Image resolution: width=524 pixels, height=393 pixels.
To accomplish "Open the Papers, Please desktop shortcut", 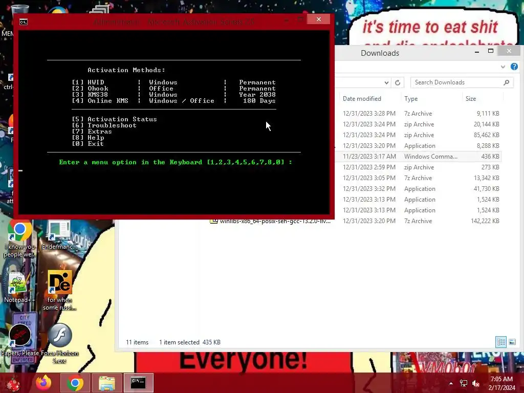I will [x=20, y=341].
